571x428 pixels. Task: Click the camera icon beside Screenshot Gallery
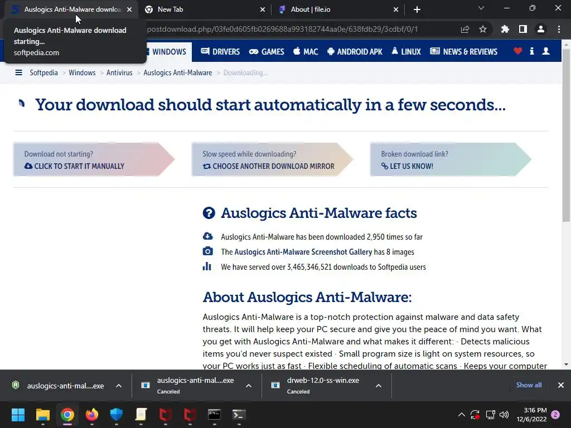(207, 251)
